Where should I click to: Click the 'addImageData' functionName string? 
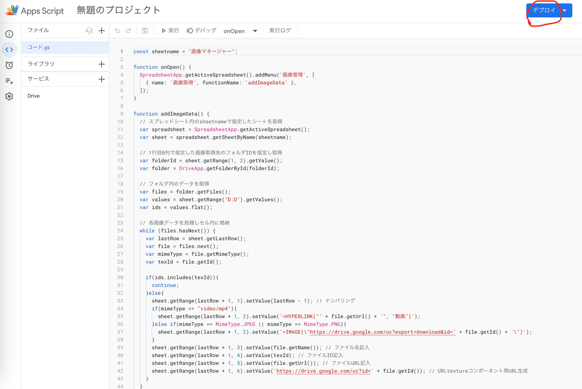click(266, 83)
